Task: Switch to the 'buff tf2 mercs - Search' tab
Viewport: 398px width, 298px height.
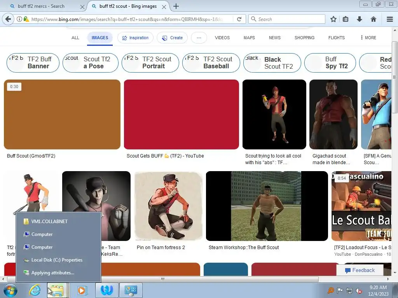Action: point(41,6)
